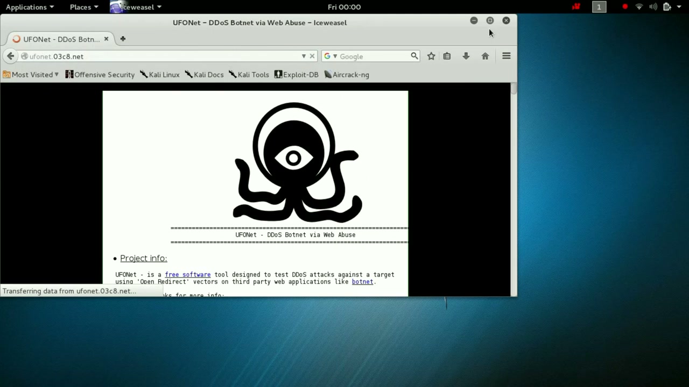The width and height of the screenshot is (689, 387).
Task: Click the browser back arrow button
Action: pos(10,56)
